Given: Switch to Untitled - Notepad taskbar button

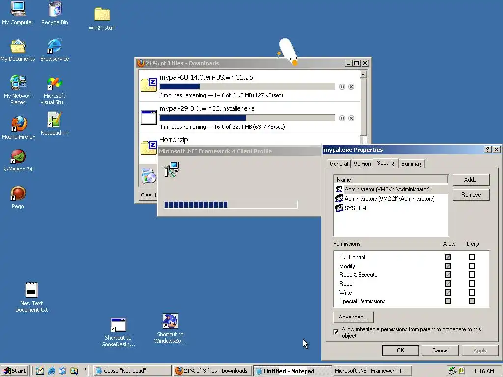Looking at the screenshot, I should tap(292, 371).
